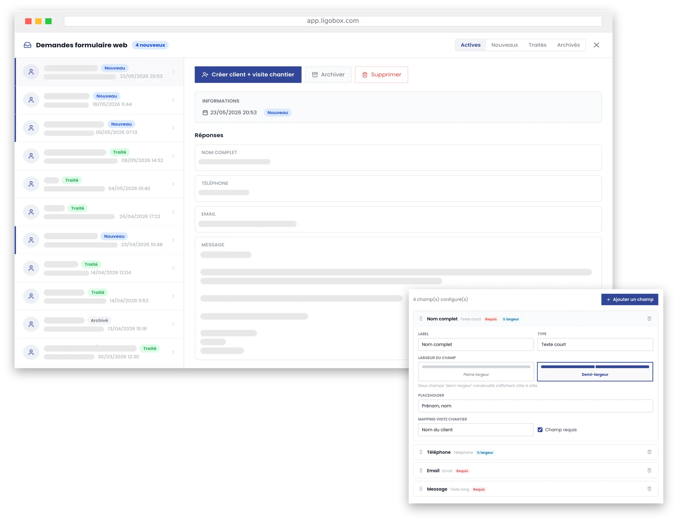Open the 23/05/2026 20:53 request via its chevron
This screenshot has height=518, width=676.
pyautogui.click(x=173, y=72)
